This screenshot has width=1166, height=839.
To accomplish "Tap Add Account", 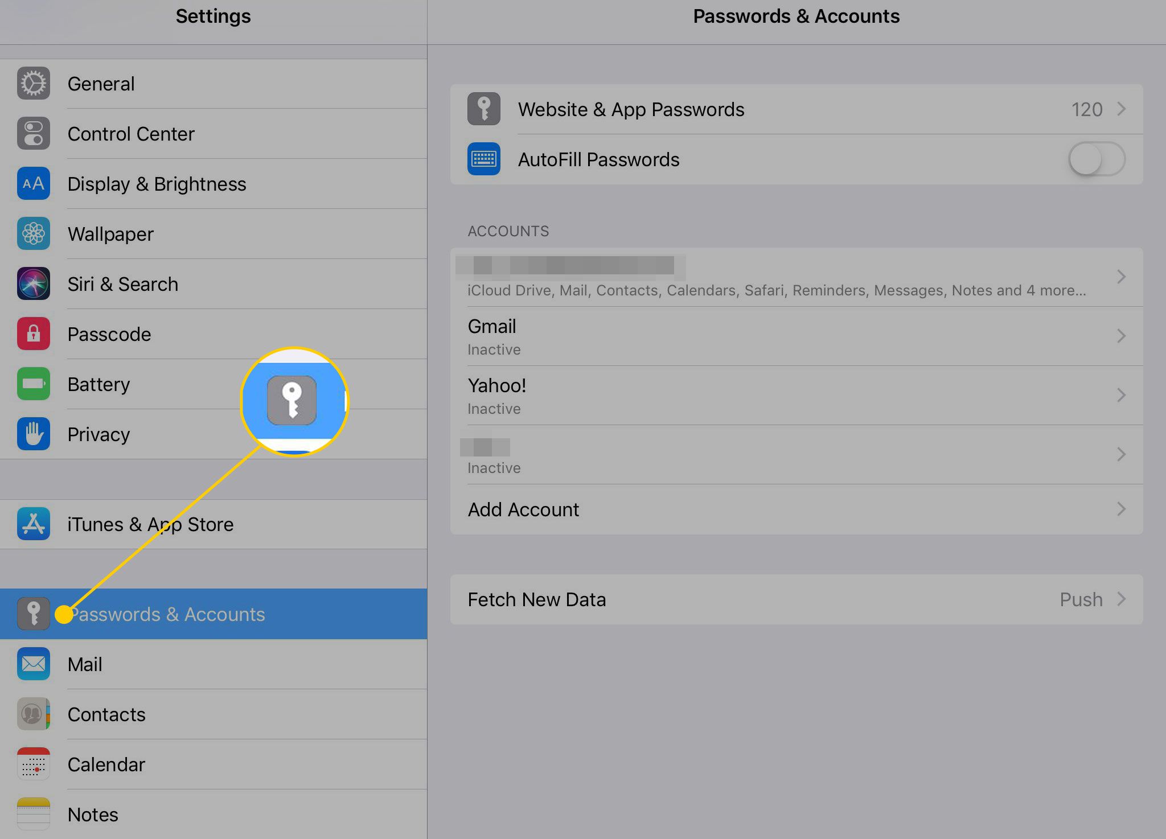I will coord(797,509).
